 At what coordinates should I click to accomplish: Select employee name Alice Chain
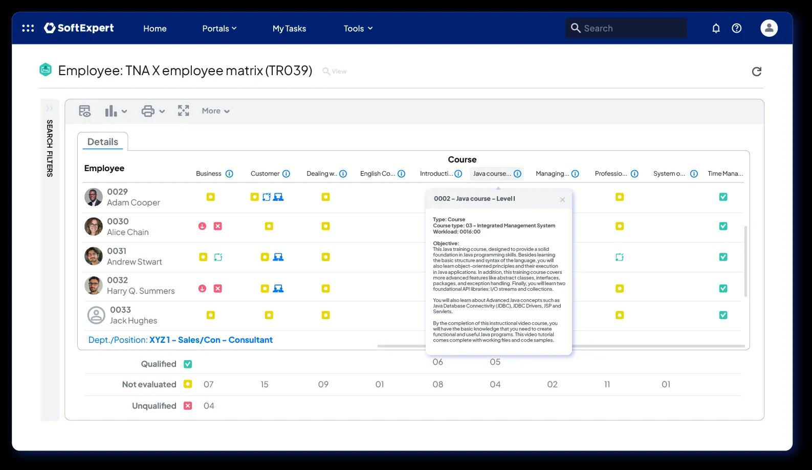tap(128, 232)
